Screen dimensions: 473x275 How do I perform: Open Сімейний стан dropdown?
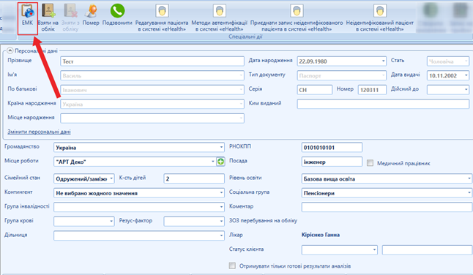111,178
